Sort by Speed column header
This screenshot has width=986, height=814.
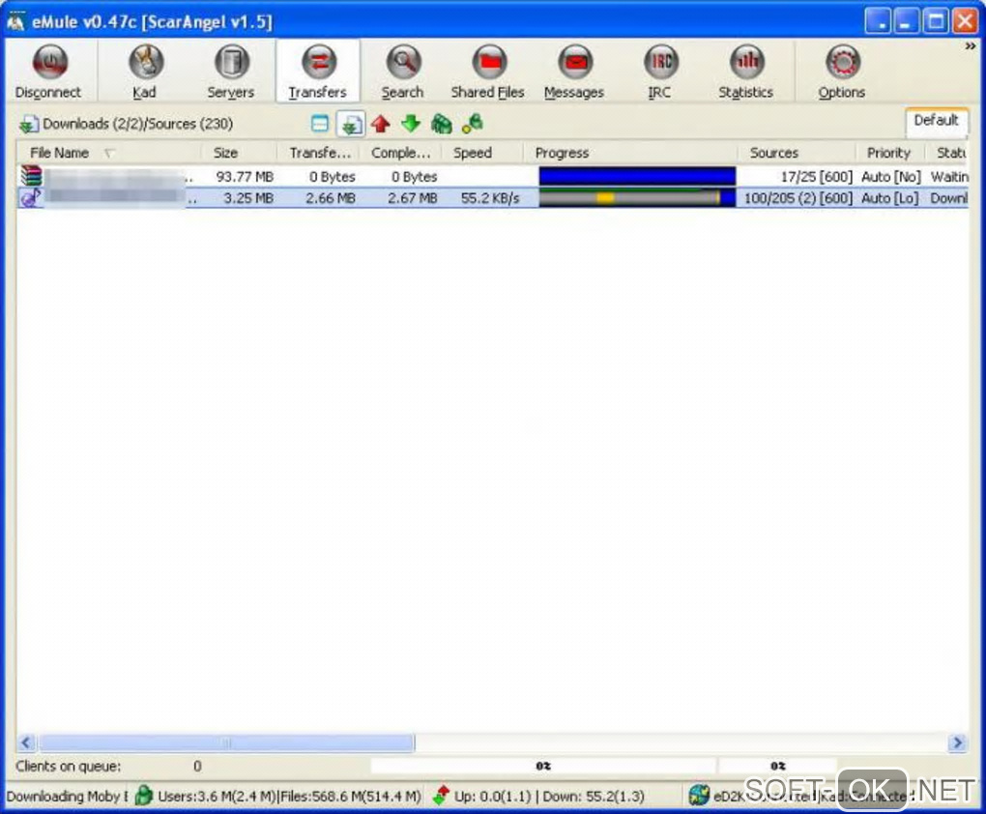(482, 153)
